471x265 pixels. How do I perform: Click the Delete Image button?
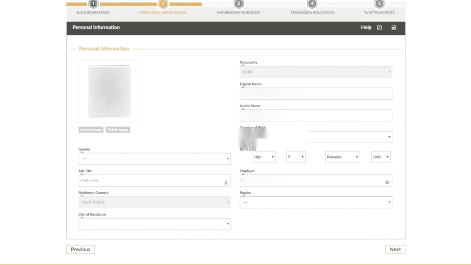[x=118, y=130]
